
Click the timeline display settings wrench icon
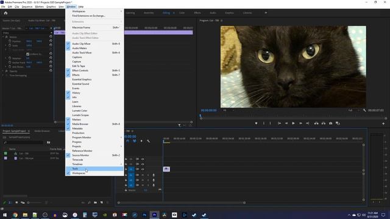click(149, 141)
